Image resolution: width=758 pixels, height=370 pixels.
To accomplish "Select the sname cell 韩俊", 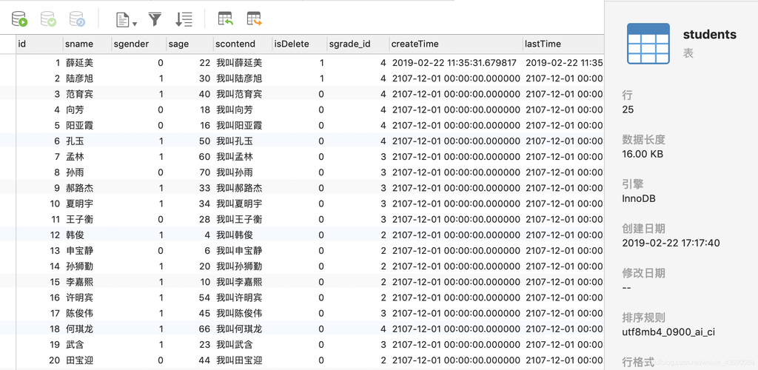I will tap(75, 235).
